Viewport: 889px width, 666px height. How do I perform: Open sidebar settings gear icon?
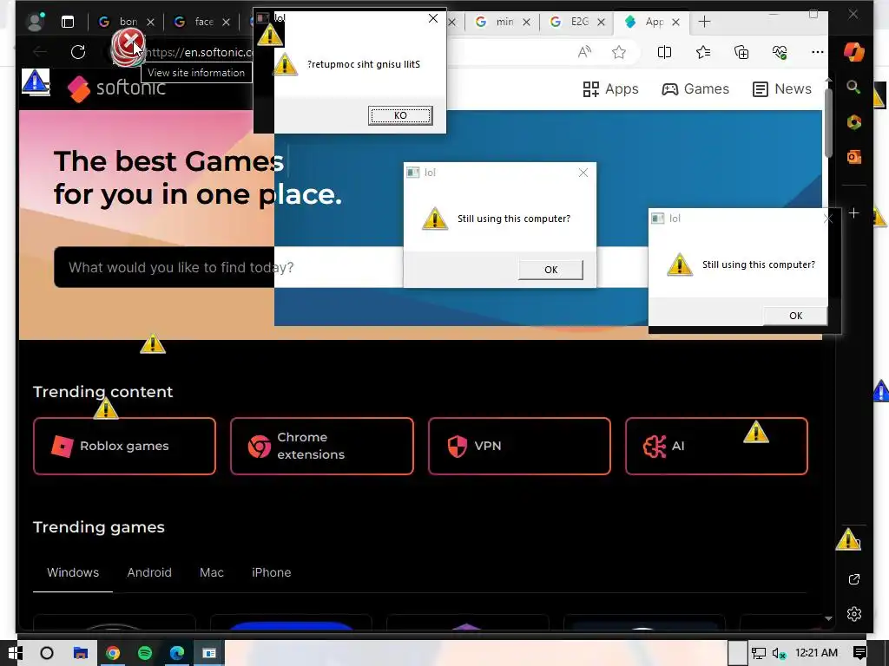[x=854, y=614]
